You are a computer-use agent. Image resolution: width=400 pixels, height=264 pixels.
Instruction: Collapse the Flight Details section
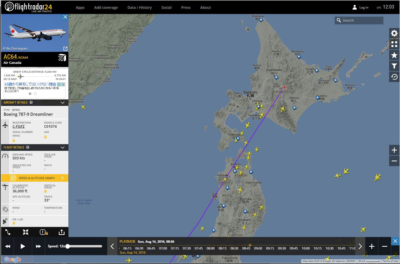(63, 147)
